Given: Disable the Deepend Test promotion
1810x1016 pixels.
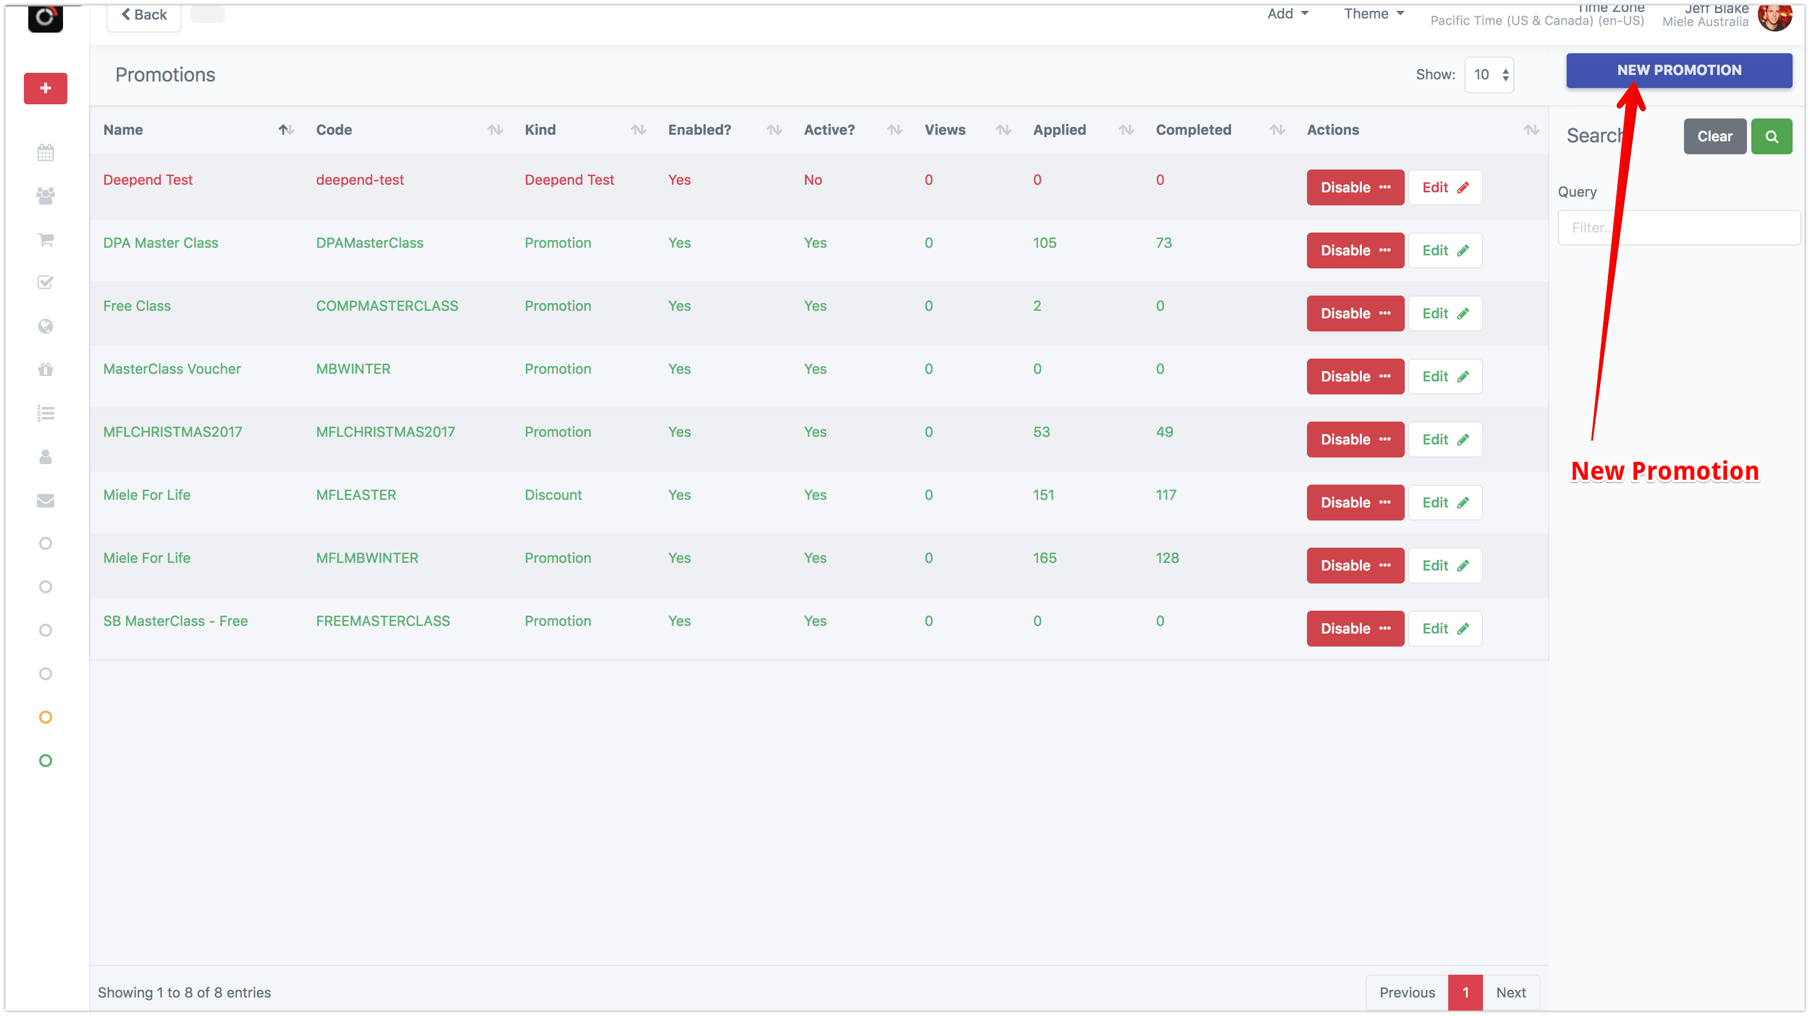Looking at the screenshot, I should coord(1355,187).
